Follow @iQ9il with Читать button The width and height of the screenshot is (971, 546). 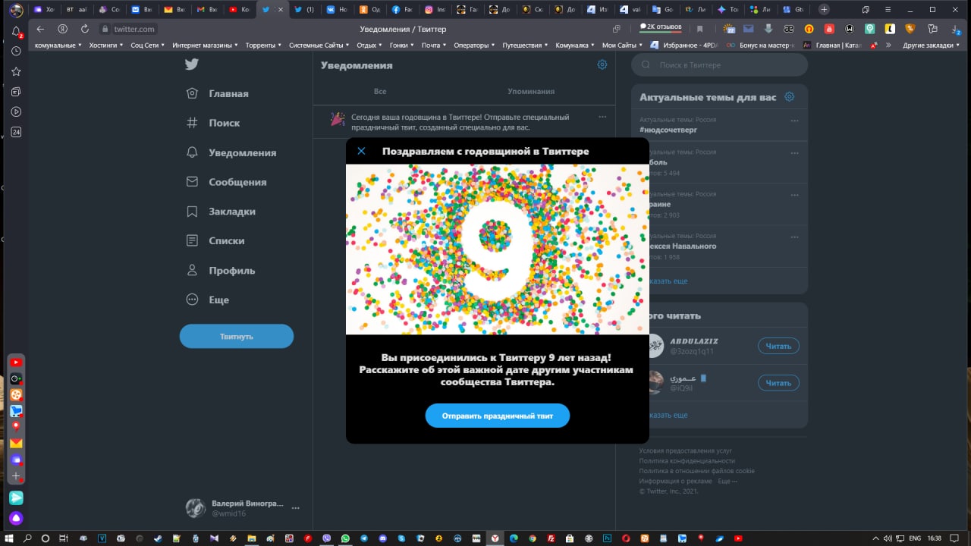click(778, 383)
